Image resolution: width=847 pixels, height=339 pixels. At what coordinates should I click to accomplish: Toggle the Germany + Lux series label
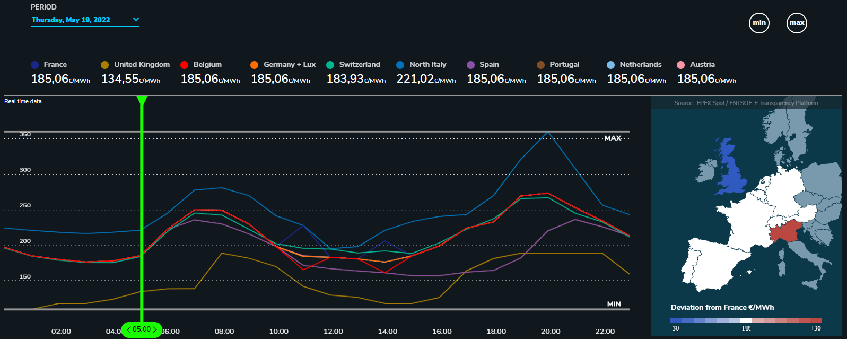(x=290, y=64)
